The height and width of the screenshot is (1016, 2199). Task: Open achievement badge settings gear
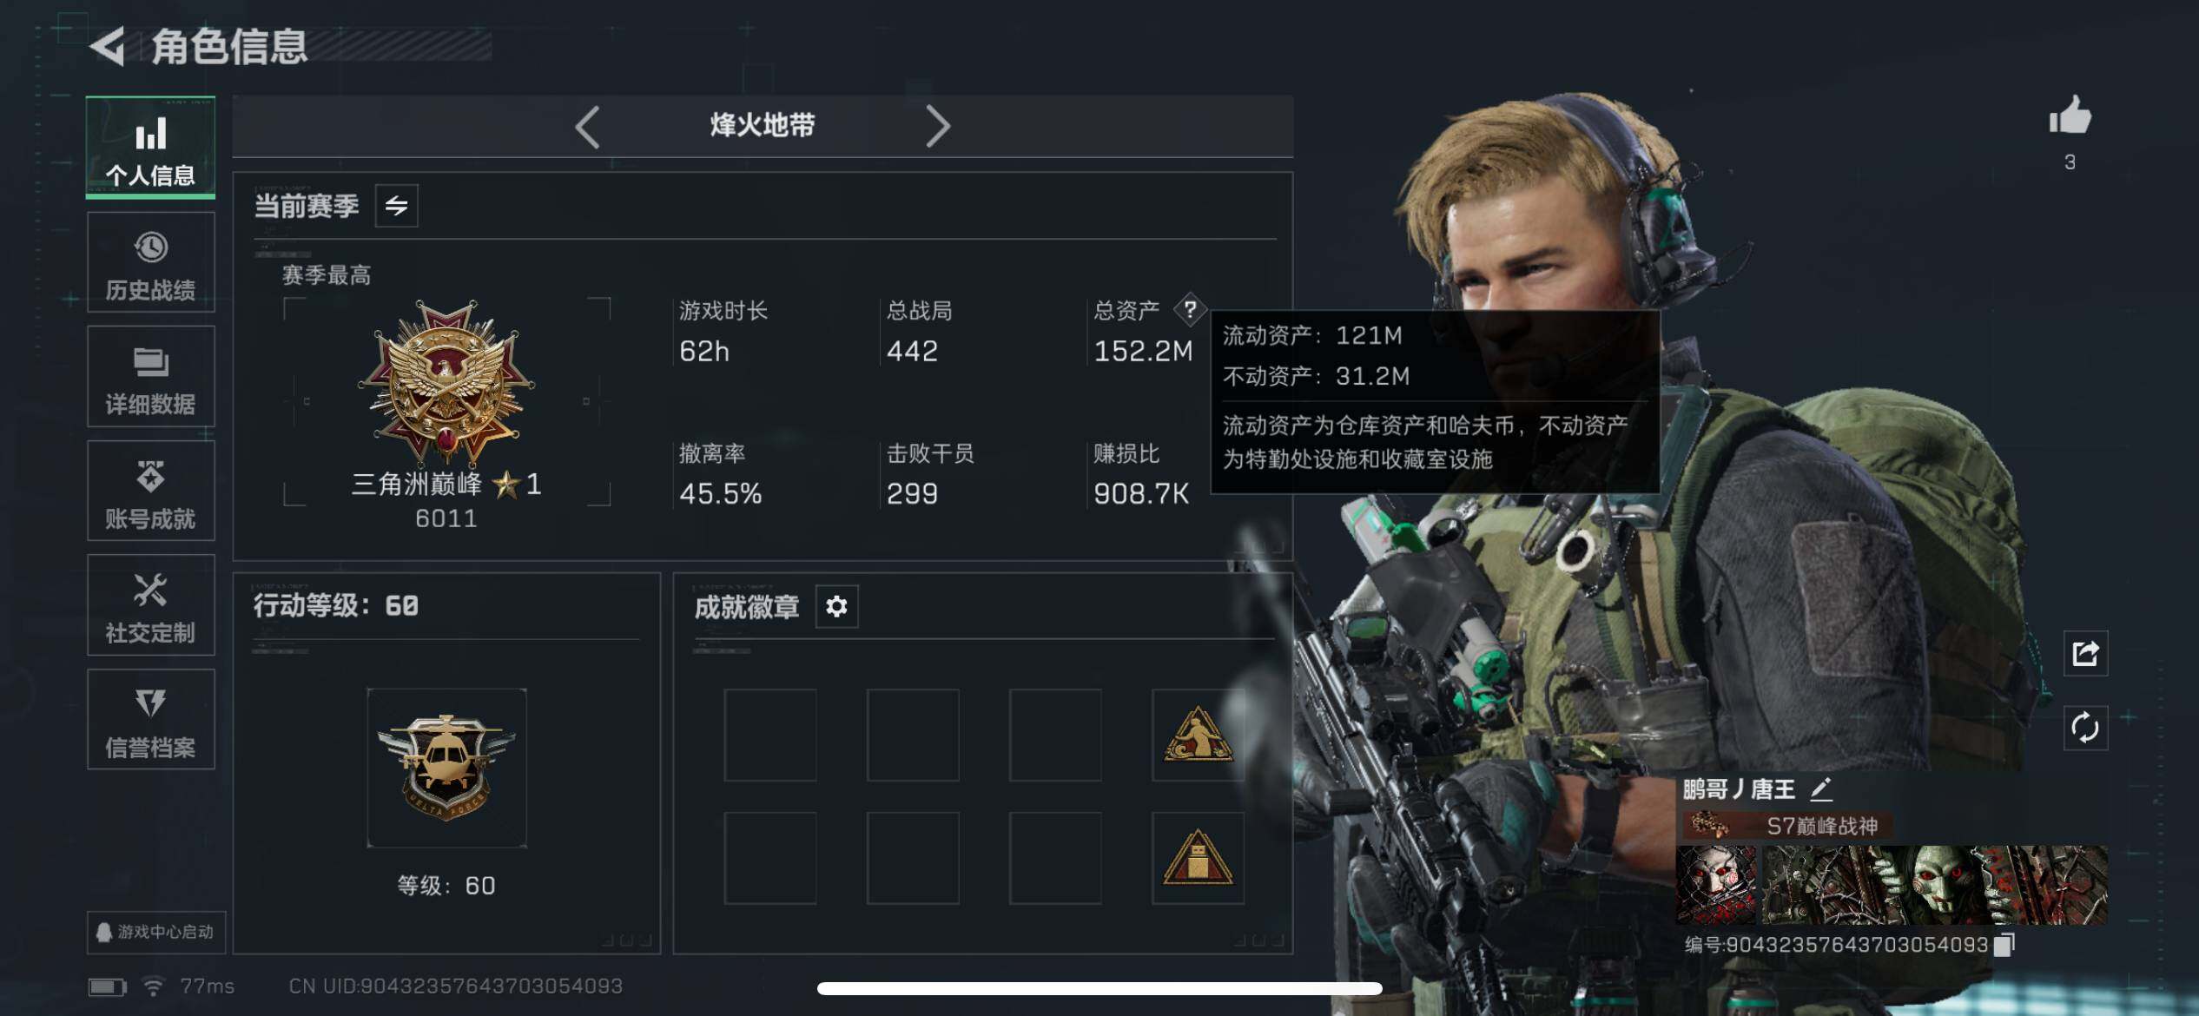tap(836, 606)
